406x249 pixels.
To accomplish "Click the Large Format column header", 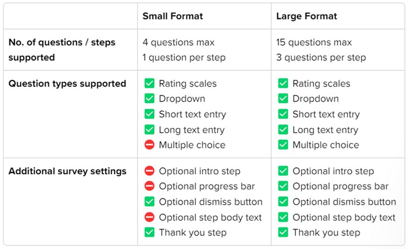I will [x=307, y=16].
